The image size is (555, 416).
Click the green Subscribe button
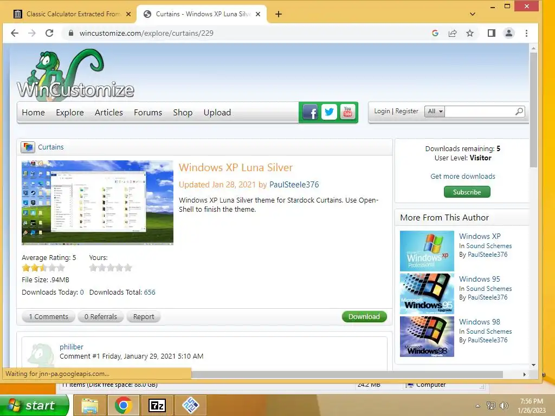coord(467,192)
